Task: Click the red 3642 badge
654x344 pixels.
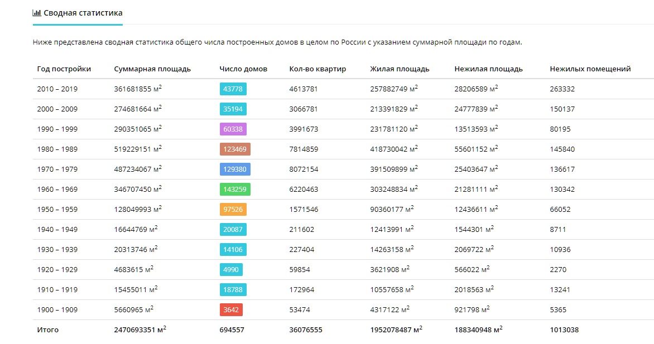Action: (x=231, y=310)
